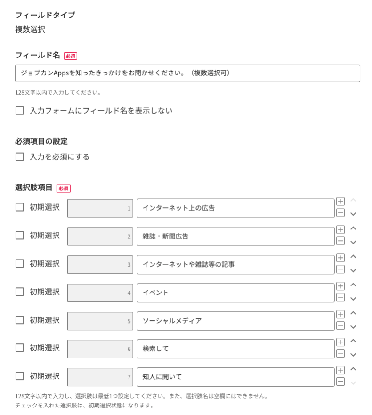Image resolution: width=372 pixels, height=415 pixels.
Task: Click plus icon next to 検索して
Action: (x=340, y=342)
